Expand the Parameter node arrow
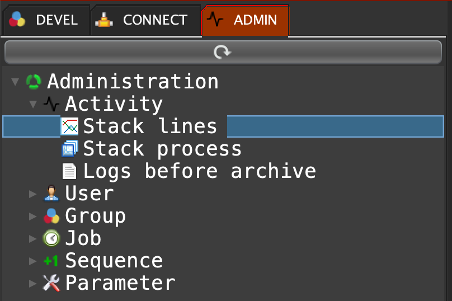452x301 pixels. point(33,284)
